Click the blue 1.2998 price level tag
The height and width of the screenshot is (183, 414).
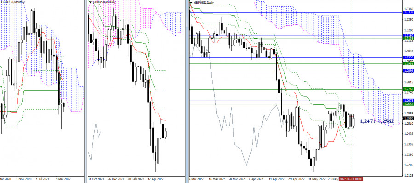pyautogui.click(x=408, y=57)
